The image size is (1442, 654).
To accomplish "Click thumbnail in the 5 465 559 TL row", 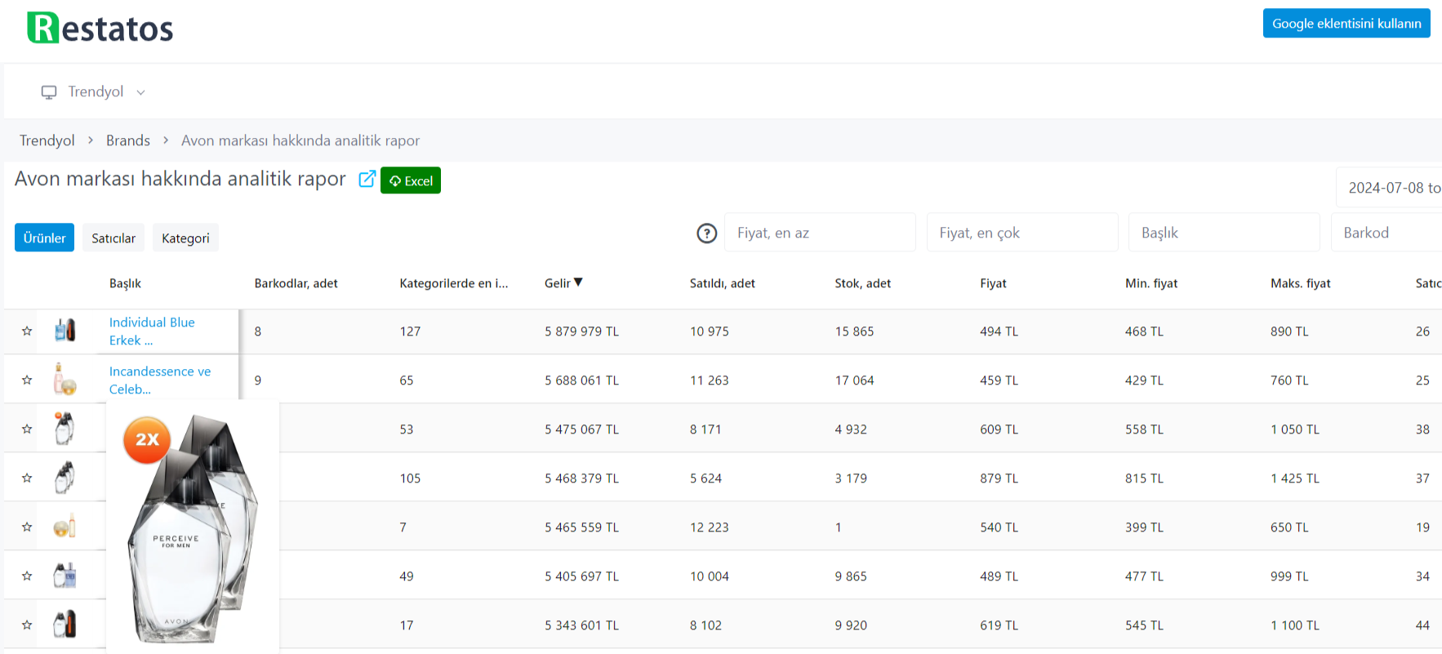I will point(65,527).
